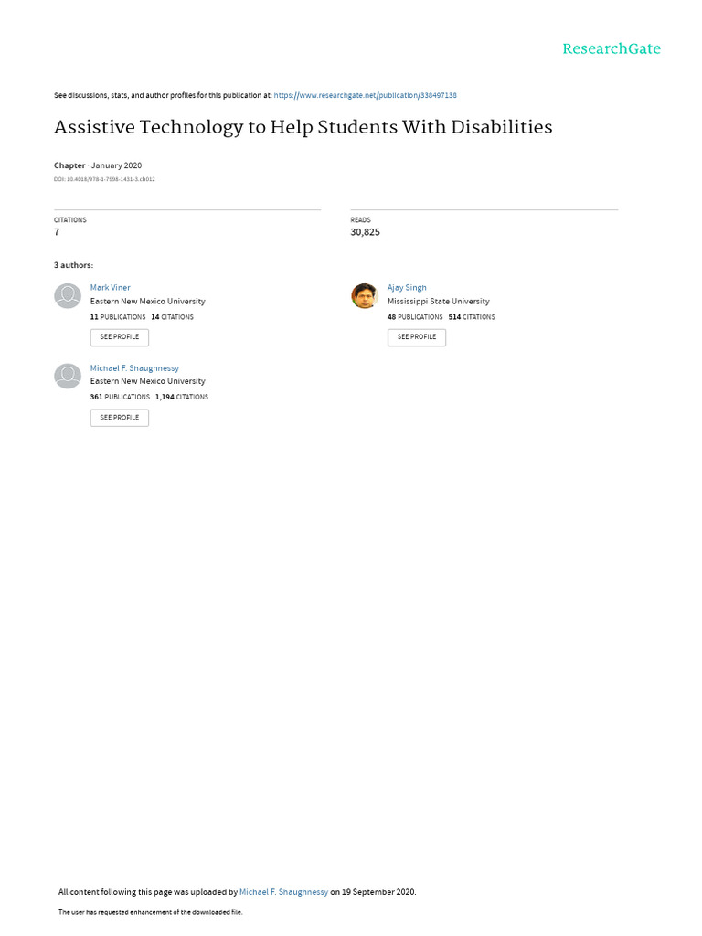Click the citations count 7

pyautogui.click(x=57, y=232)
